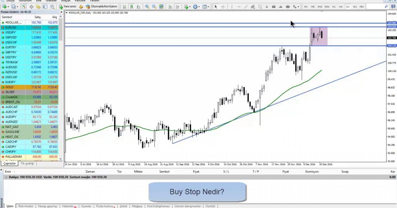Expand the indicators dropdown arrow
Image resolution: width=397 pixels, height=208 pixels.
[x=190, y=7]
